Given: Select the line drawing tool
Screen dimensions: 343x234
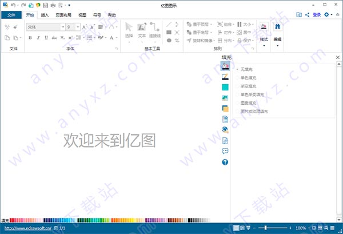Looking at the screenshot, I should [x=169, y=24].
